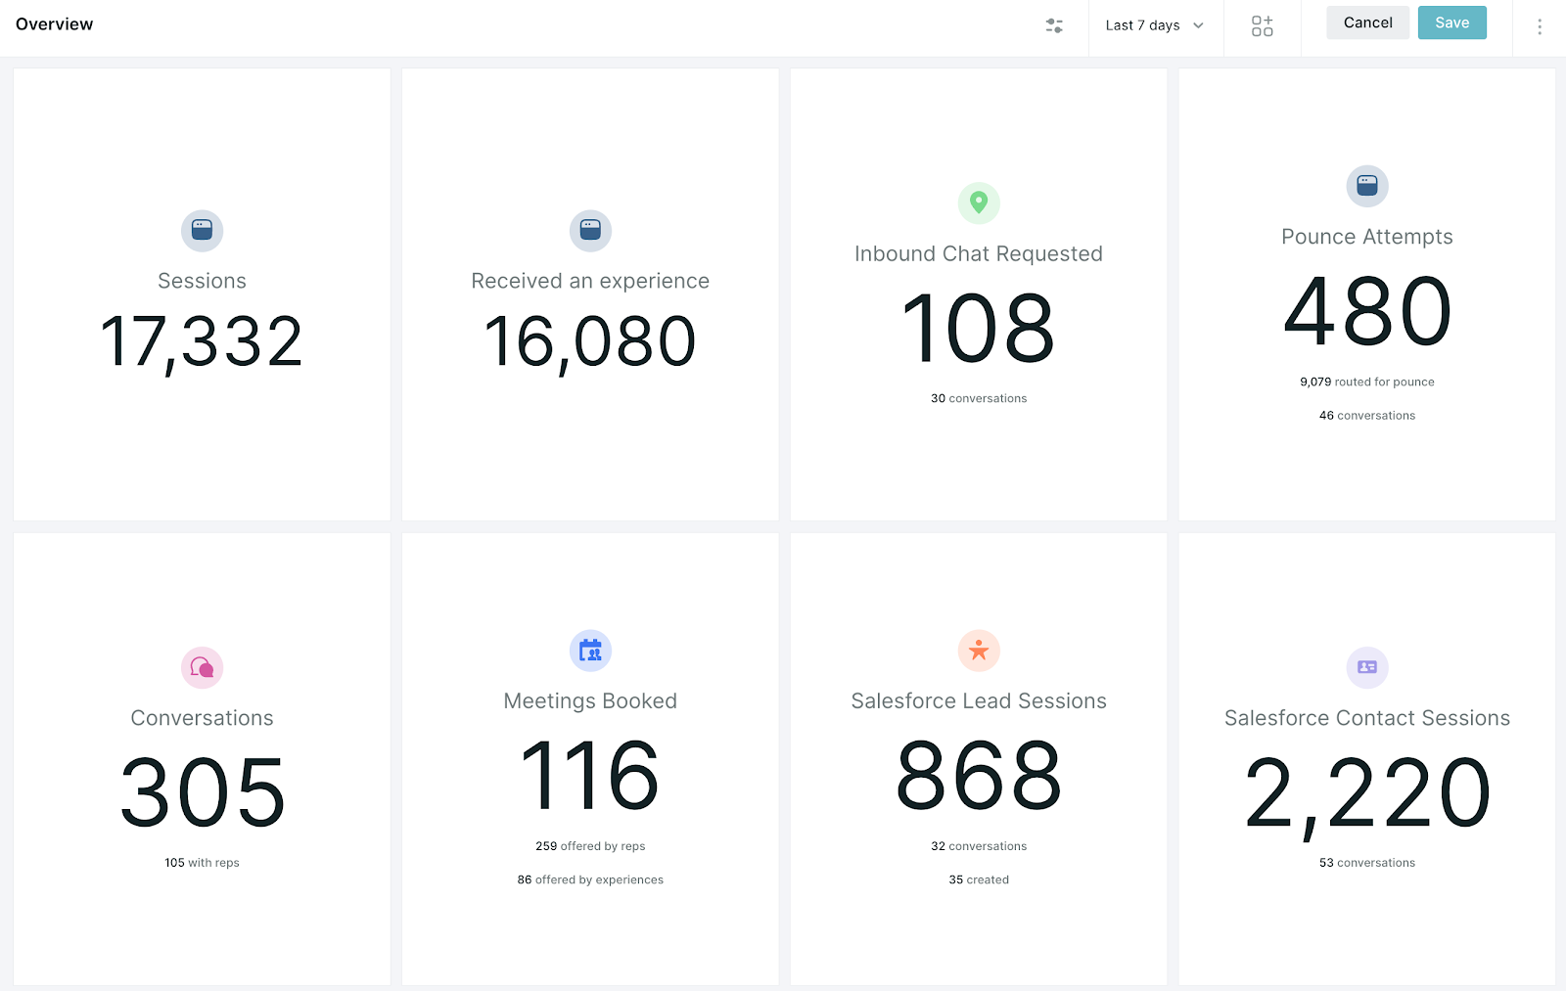Click '86 offered by experiences' text
Image resolution: width=1566 pixels, height=991 pixels.
[590, 879]
